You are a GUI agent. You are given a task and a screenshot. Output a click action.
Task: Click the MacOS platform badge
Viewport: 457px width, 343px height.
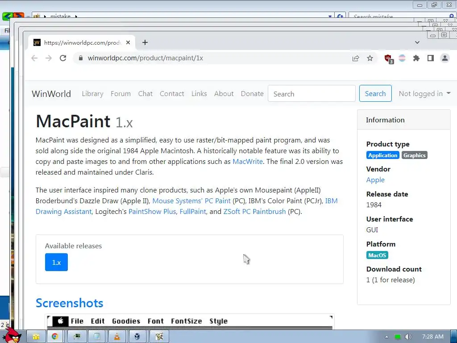click(x=377, y=255)
